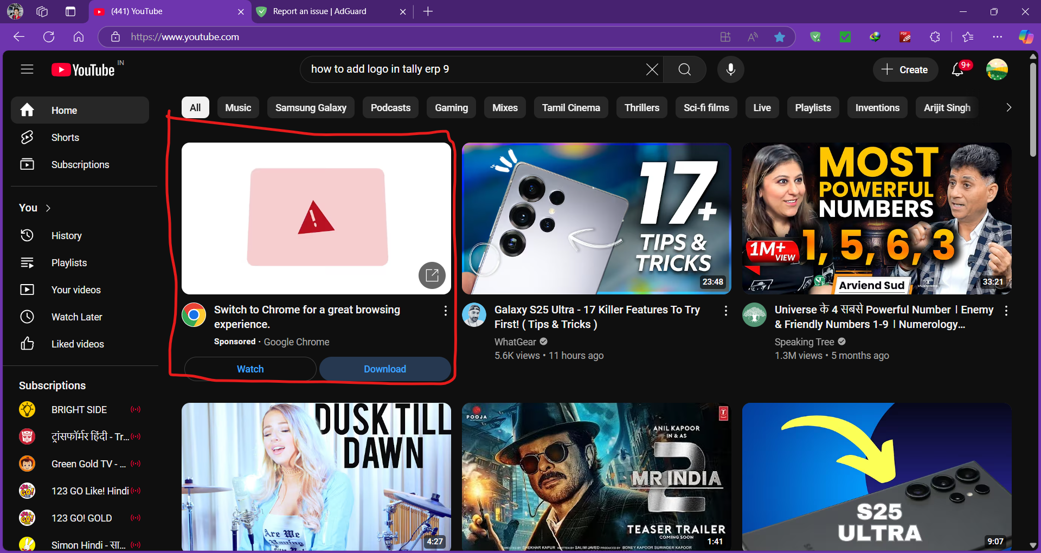Select the Samsung Galaxy chip
Viewport: 1041px width, 553px height.
pos(311,107)
